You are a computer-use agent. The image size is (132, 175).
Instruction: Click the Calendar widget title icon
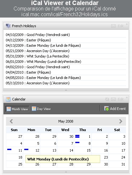pyautogui.click(x=8, y=99)
